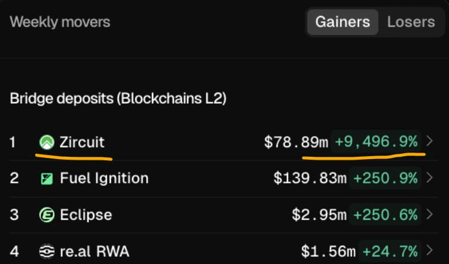Click the Zircuit logo icon

47,142
